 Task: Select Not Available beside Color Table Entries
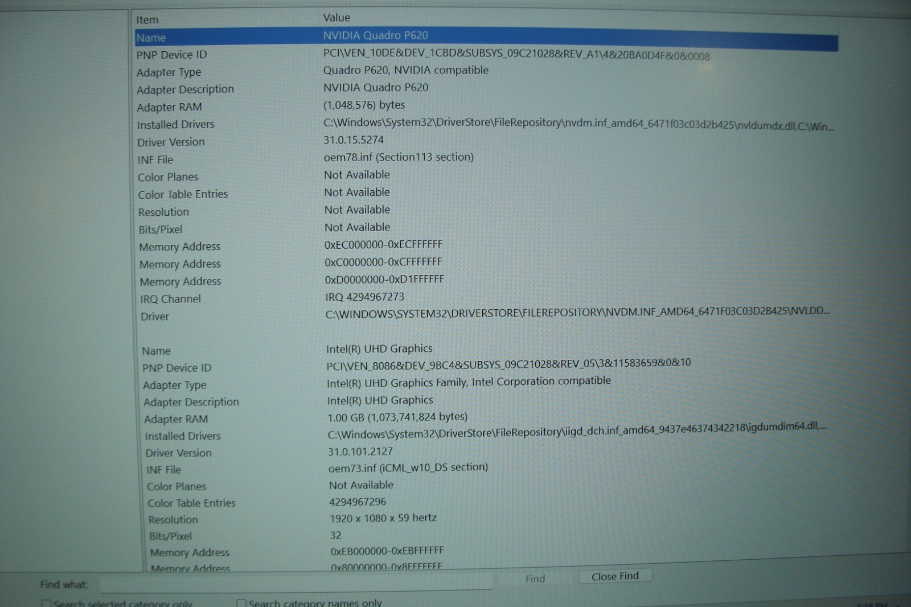tap(357, 192)
